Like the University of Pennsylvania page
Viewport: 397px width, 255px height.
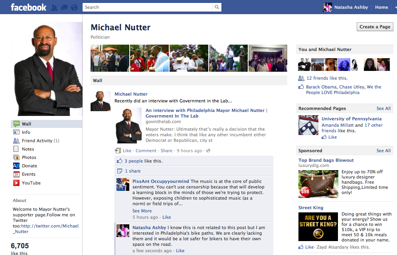(x=332, y=137)
